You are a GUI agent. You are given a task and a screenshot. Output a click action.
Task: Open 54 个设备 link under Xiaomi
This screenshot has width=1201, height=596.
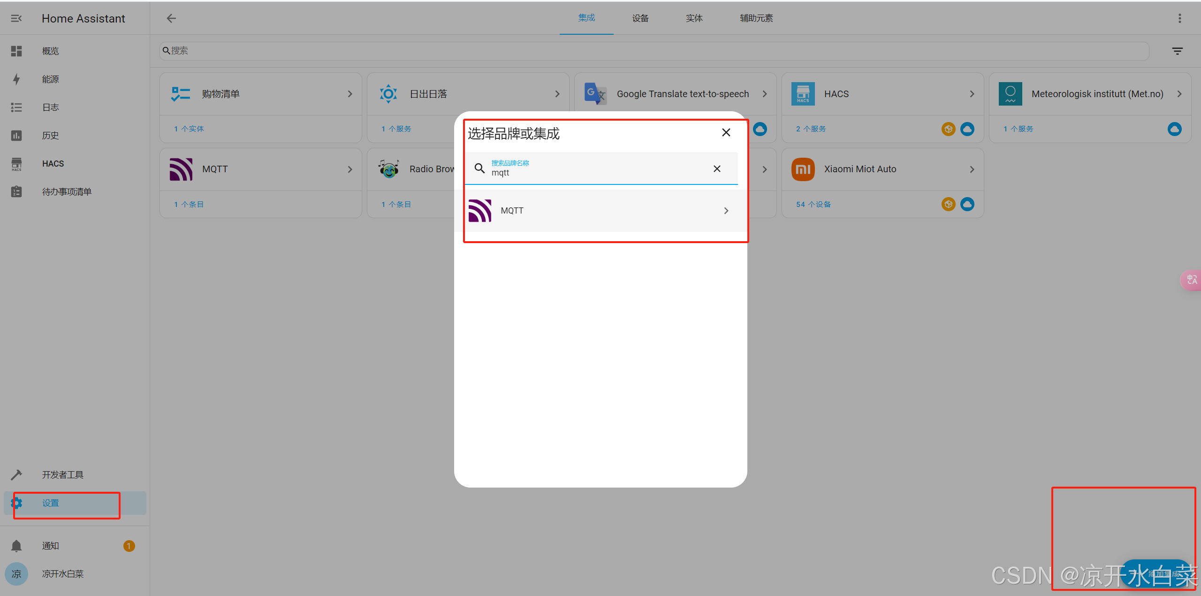tap(813, 204)
